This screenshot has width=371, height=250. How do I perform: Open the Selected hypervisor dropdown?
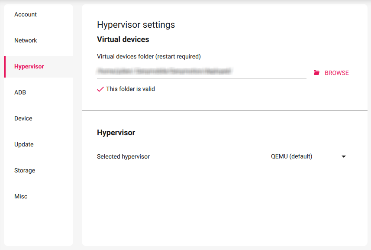click(309, 156)
